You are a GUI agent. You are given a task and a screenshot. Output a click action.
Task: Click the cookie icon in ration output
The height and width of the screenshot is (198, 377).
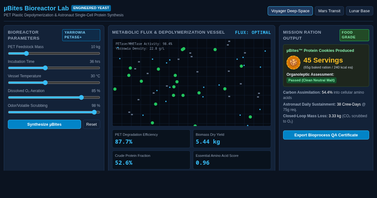click(x=293, y=63)
